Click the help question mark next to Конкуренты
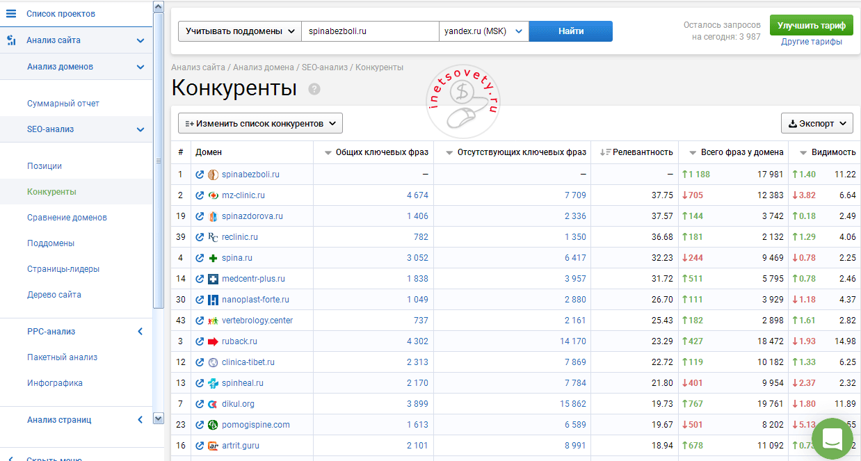 [314, 89]
